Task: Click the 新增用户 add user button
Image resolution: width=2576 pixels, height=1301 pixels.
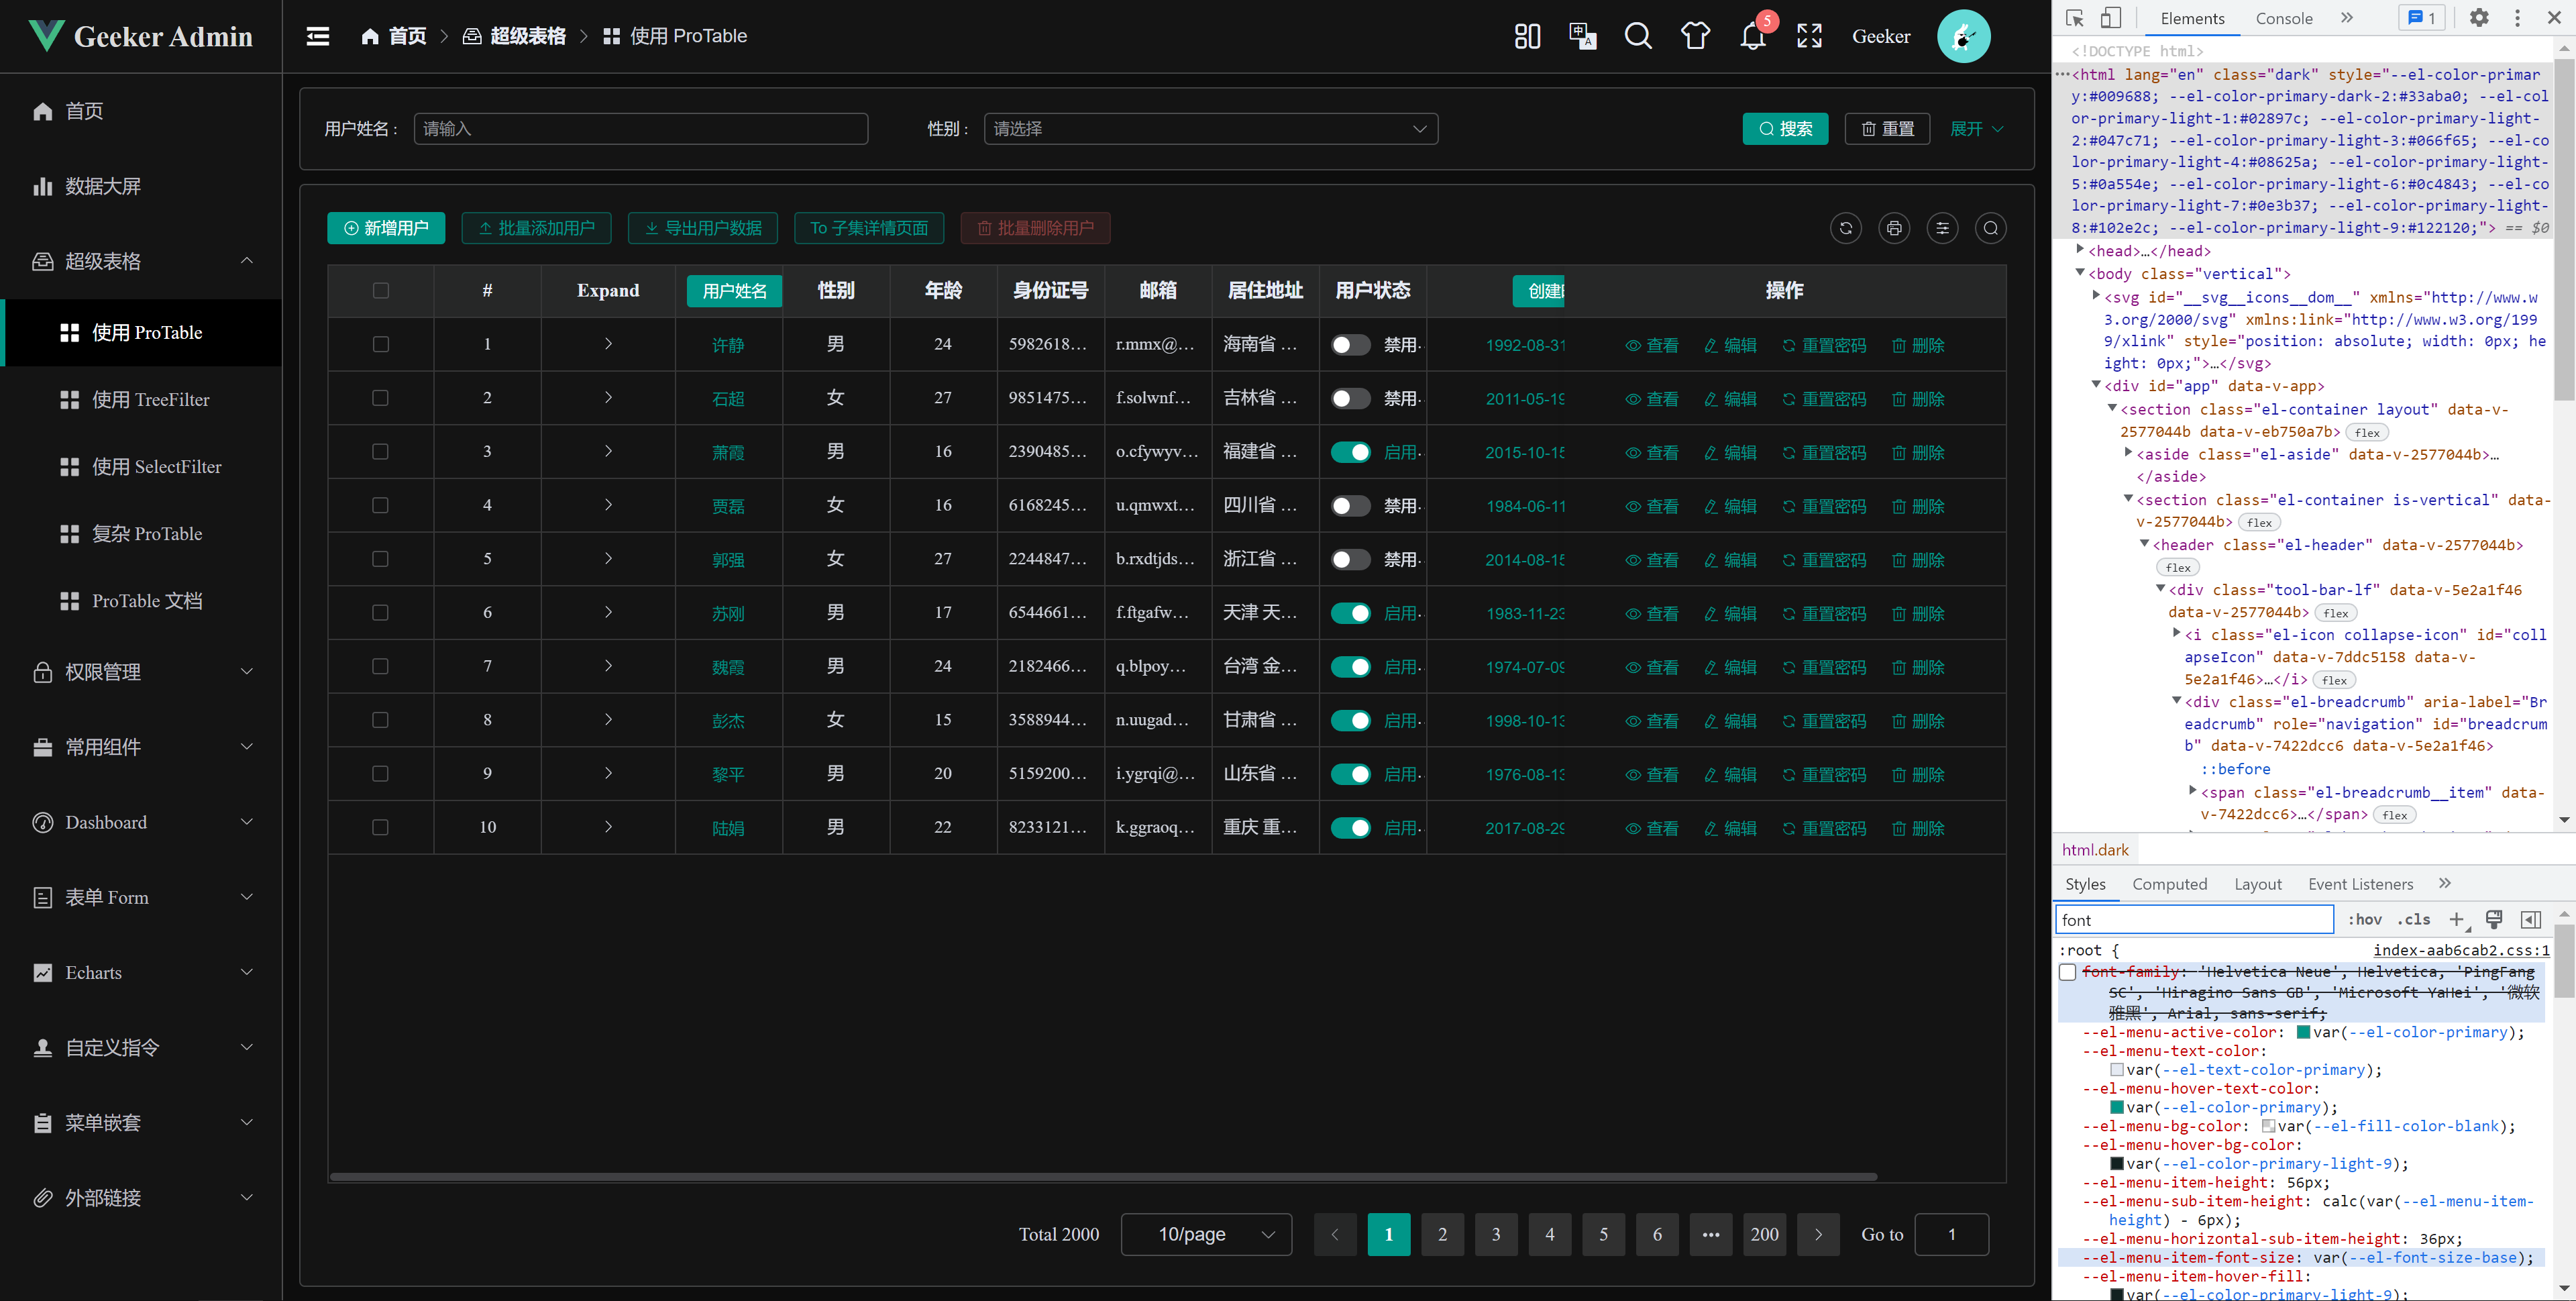Action: [386, 228]
